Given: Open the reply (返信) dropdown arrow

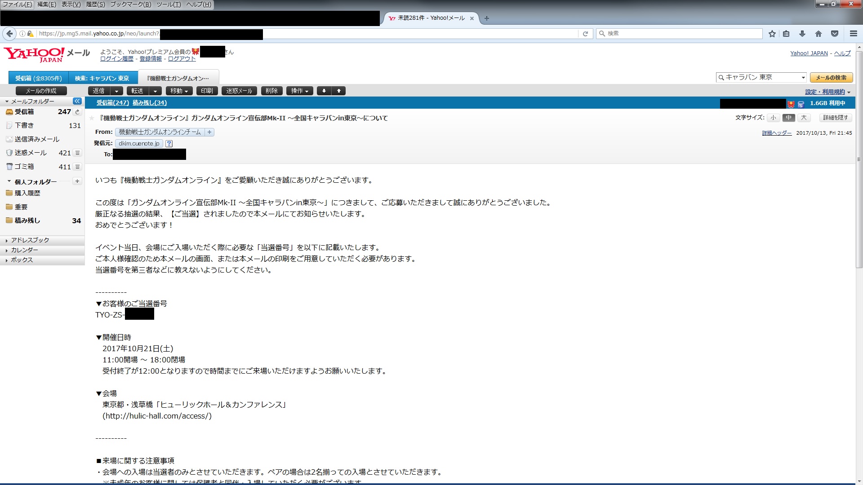Looking at the screenshot, I should [x=117, y=91].
